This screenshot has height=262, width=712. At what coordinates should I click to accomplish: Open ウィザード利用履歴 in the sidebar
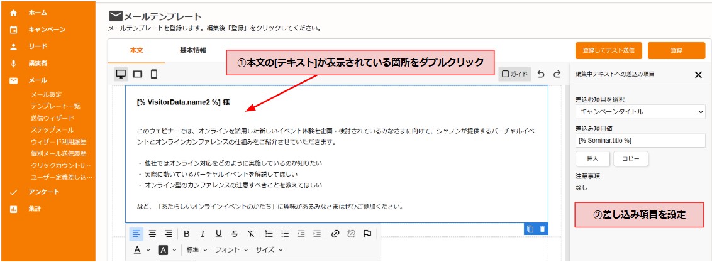(58, 143)
